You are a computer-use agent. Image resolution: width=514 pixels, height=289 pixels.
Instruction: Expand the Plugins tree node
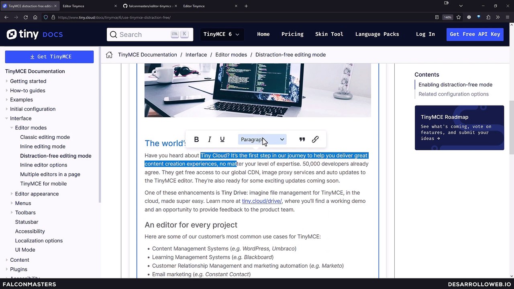pyautogui.click(x=7, y=269)
